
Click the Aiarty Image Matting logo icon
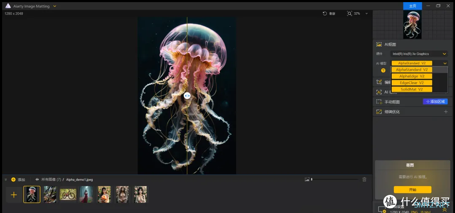pyautogui.click(x=8, y=6)
